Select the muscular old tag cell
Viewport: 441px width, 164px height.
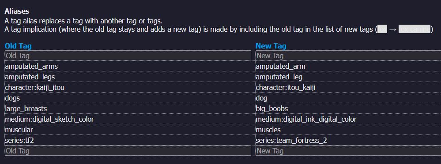pyautogui.click(x=130, y=130)
